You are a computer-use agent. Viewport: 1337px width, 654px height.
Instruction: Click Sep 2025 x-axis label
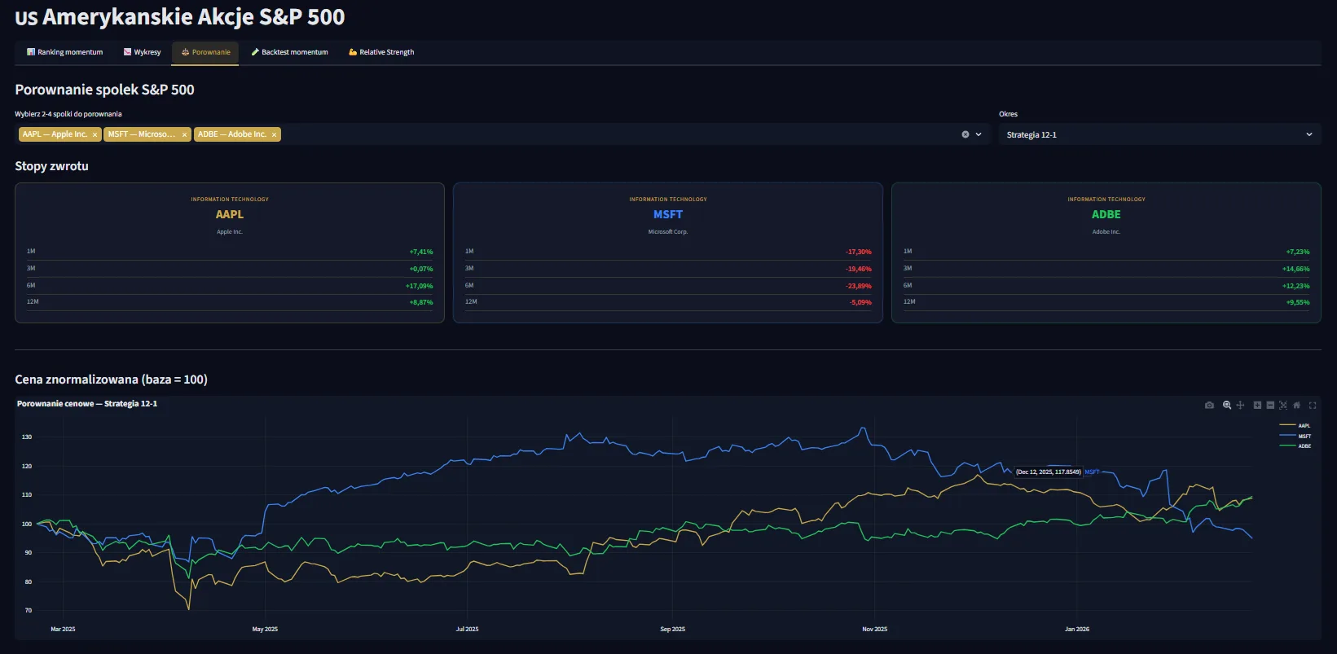pos(672,629)
